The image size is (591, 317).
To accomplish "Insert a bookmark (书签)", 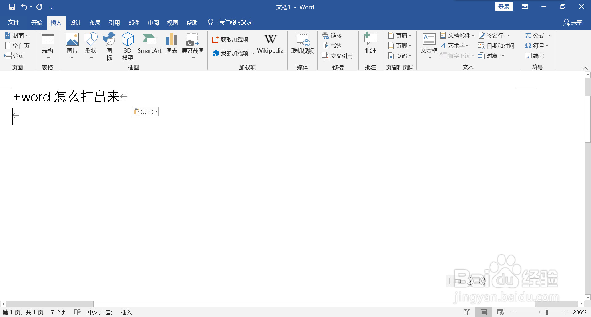I will (332, 46).
